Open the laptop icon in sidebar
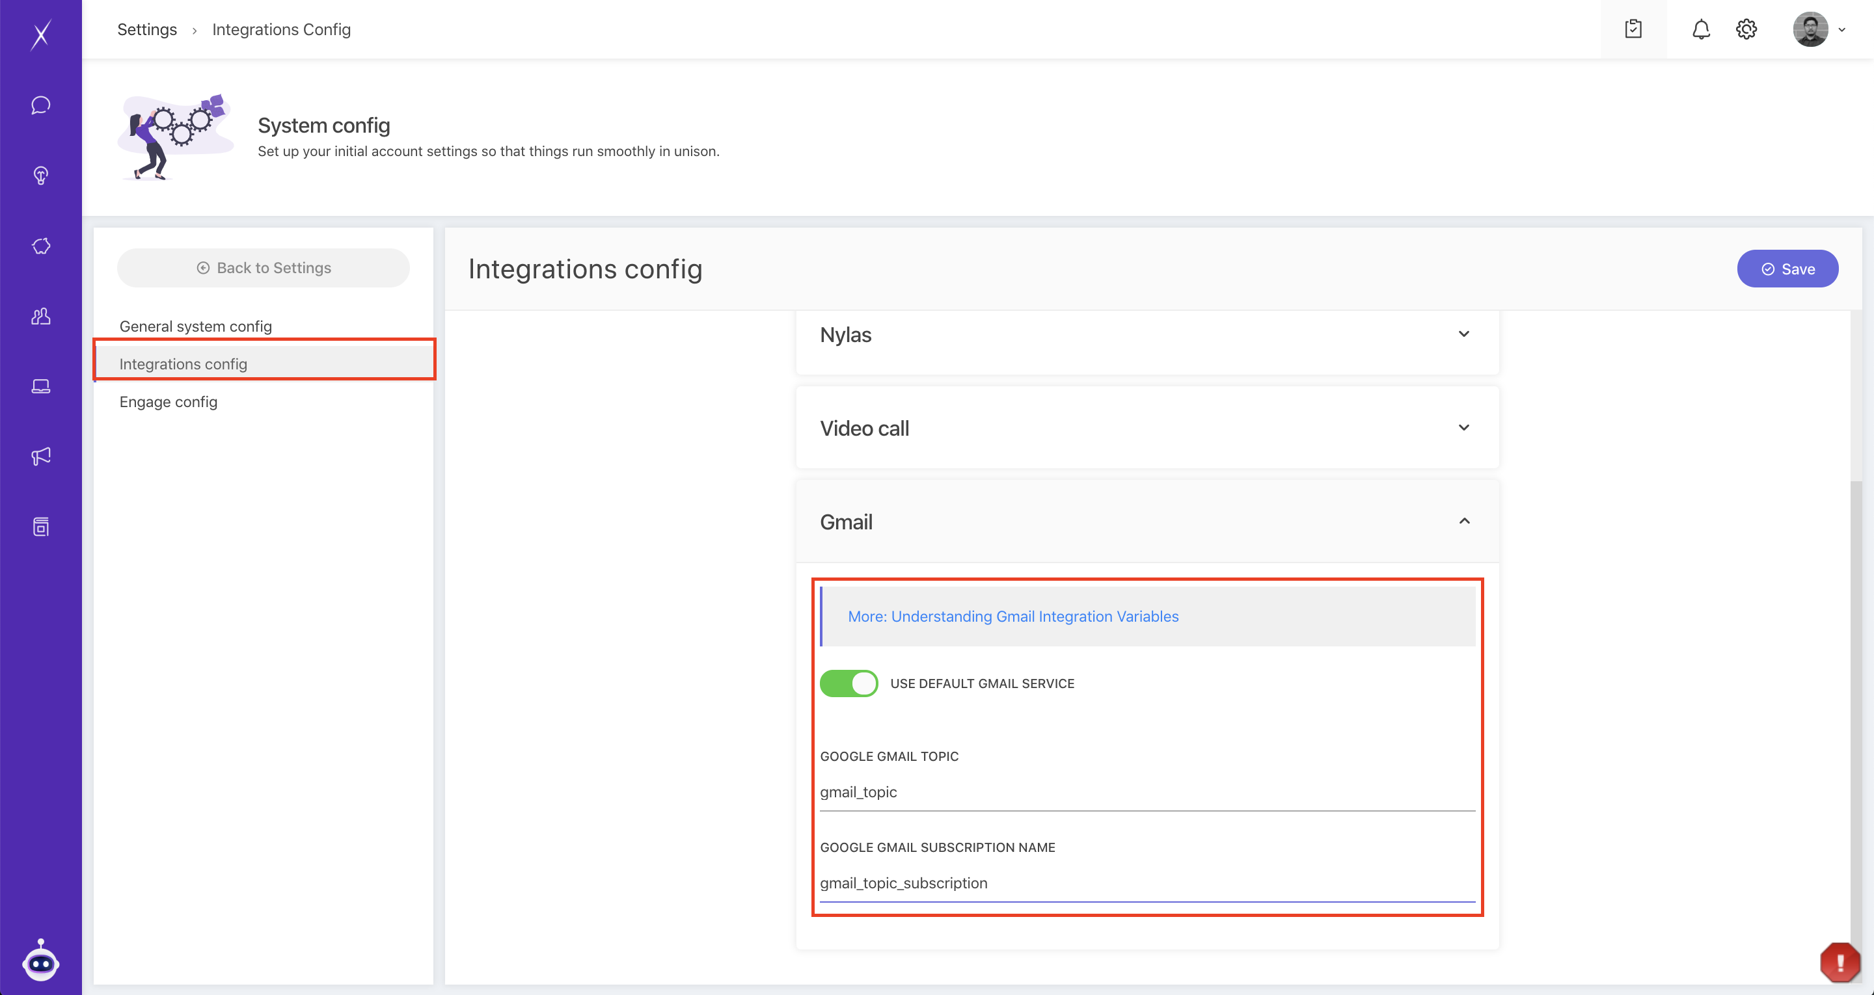The image size is (1874, 995). tap(41, 386)
